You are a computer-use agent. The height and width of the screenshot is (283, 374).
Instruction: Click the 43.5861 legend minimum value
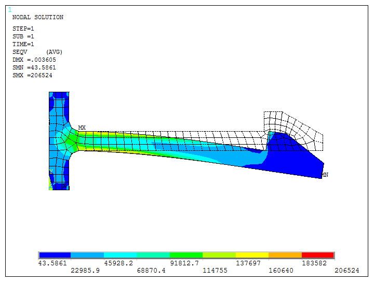pos(52,263)
